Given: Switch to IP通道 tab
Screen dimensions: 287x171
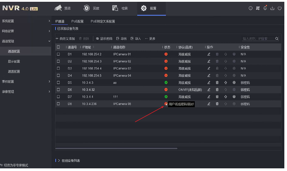Looking at the screenshot, I should (60, 21).
